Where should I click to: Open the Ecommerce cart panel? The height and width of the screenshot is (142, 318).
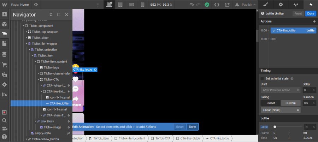[x=4, y=65]
